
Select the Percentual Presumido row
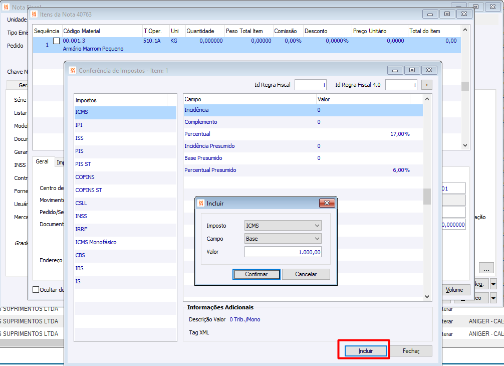pyautogui.click(x=303, y=170)
